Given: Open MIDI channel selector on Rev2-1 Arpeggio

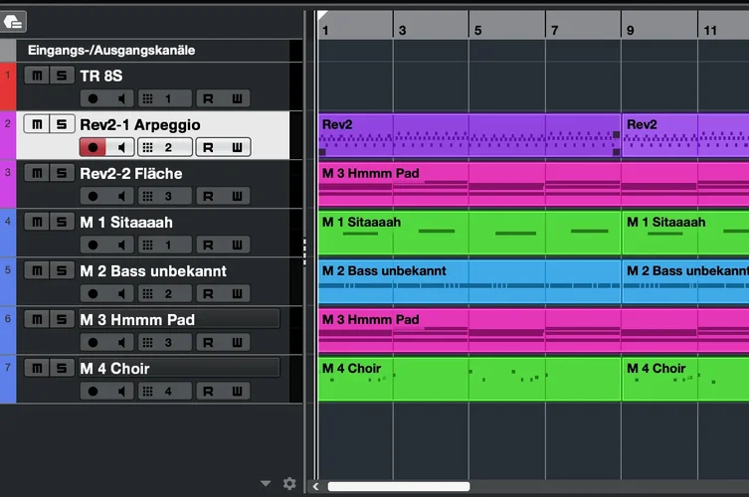Looking at the screenshot, I should [x=165, y=147].
